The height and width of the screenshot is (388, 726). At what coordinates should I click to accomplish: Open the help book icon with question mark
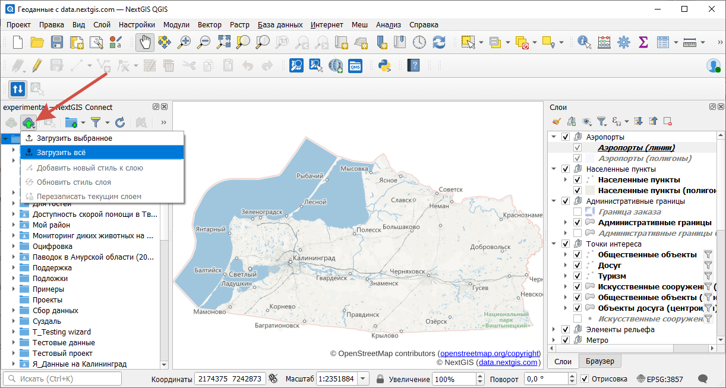pos(413,65)
